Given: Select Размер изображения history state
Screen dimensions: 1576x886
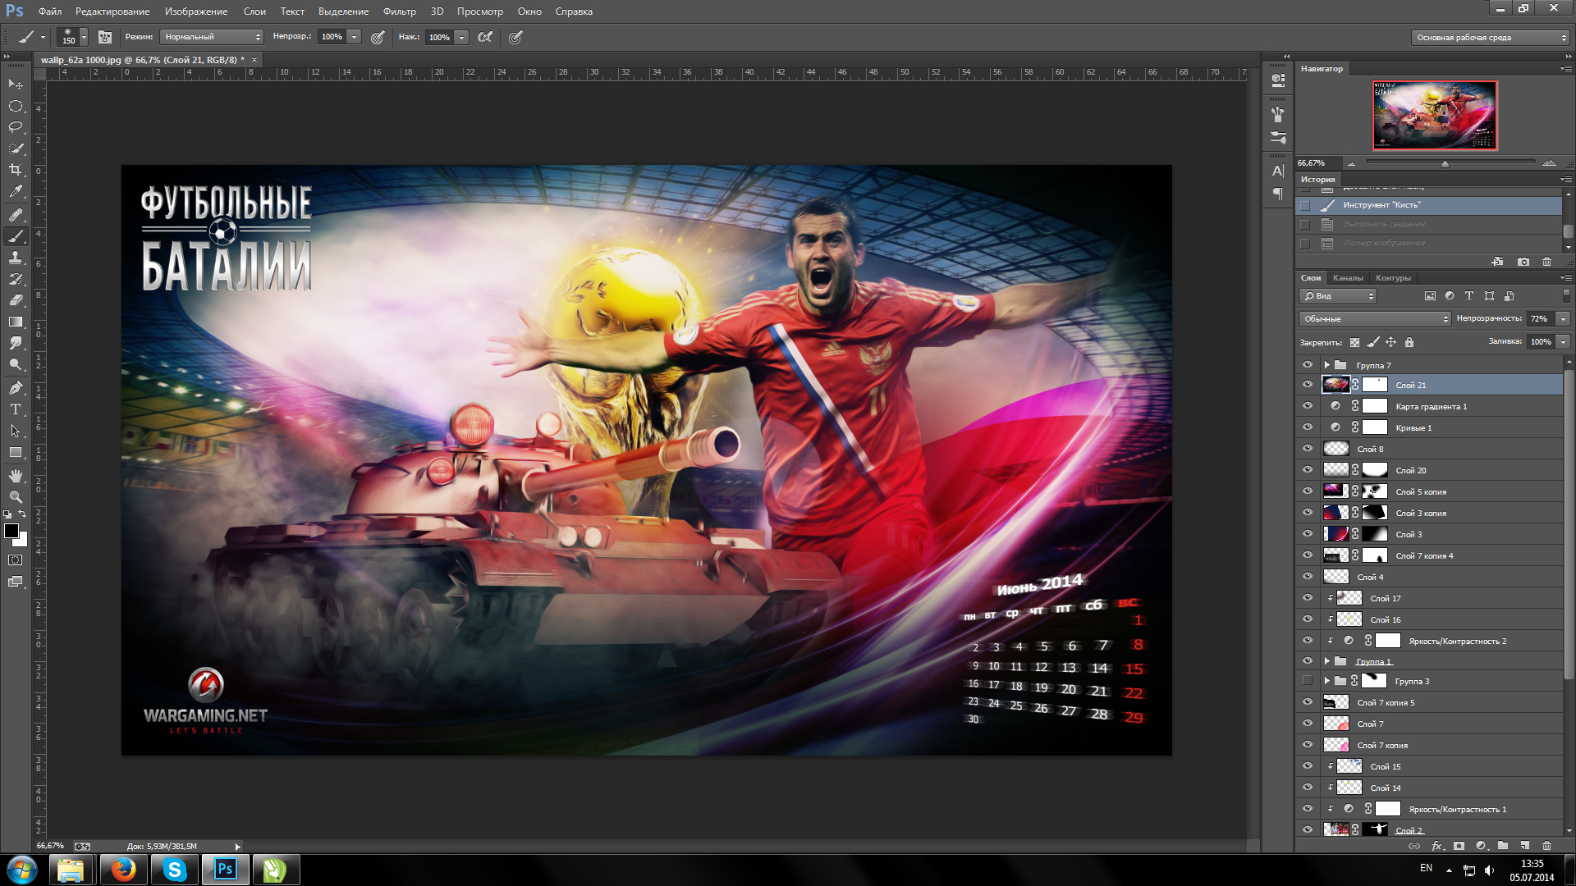Looking at the screenshot, I should pos(1384,243).
